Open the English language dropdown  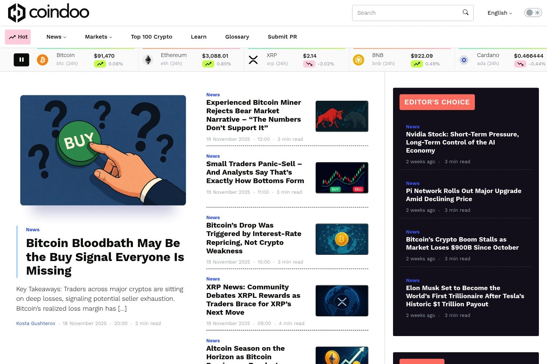click(499, 13)
